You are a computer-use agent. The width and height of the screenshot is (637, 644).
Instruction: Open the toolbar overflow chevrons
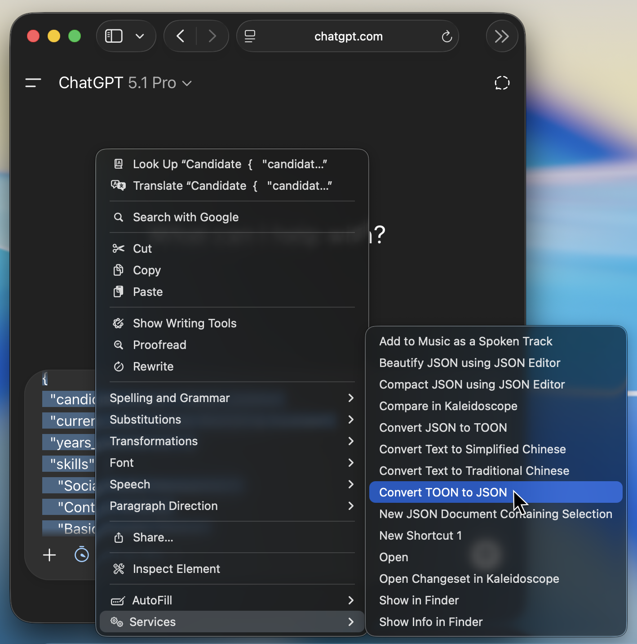click(501, 36)
